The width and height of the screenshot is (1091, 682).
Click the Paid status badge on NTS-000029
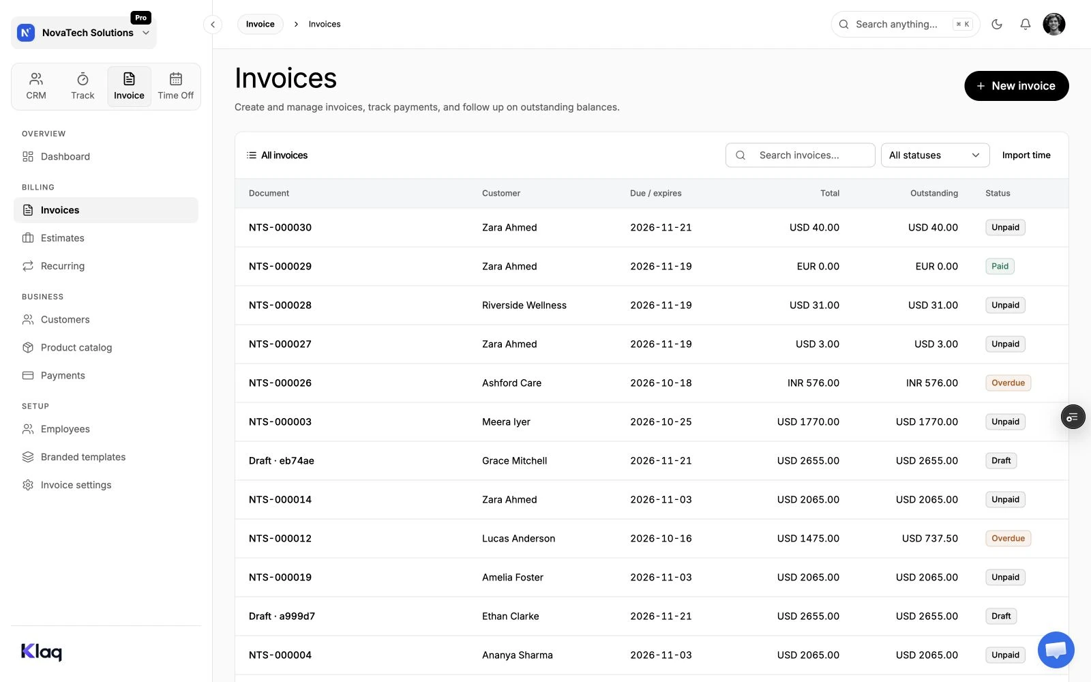click(x=1000, y=267)
